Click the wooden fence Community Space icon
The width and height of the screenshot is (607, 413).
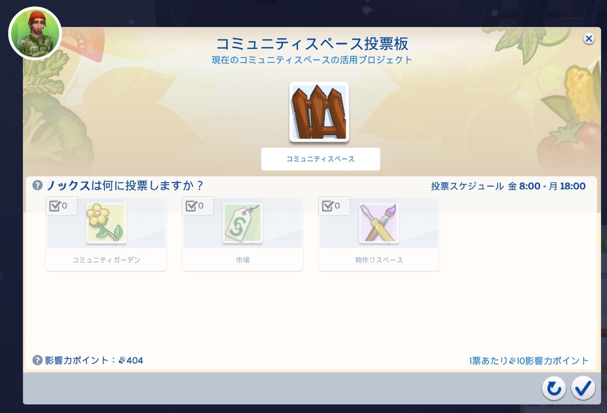(319, 112)
